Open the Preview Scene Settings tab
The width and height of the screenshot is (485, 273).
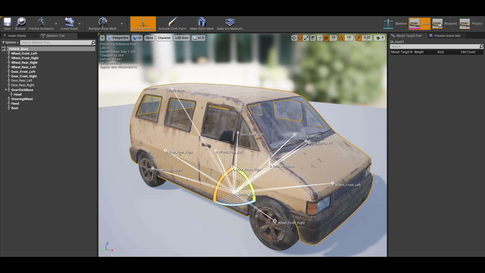(447, 36)
